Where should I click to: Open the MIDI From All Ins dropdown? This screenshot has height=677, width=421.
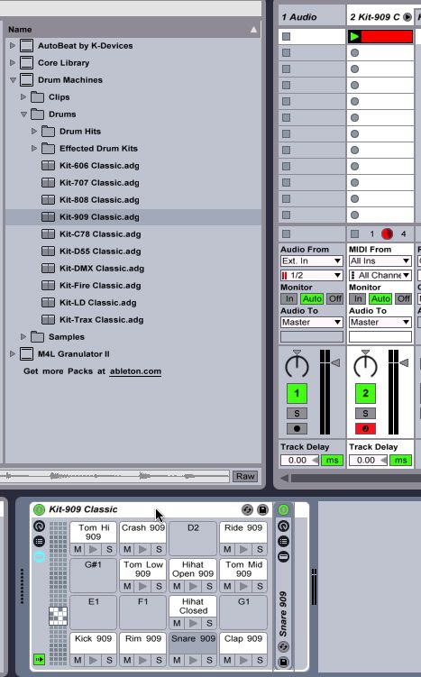(x=380, y=261)
